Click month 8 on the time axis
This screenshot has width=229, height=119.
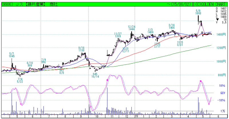tap(65, 116)
